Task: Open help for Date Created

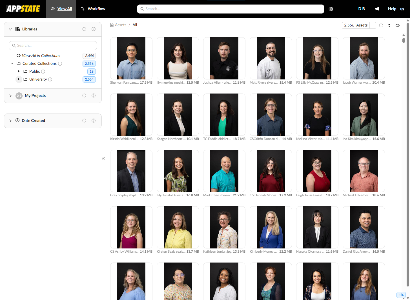Action: pyautogui.click(x=94, y=121)
